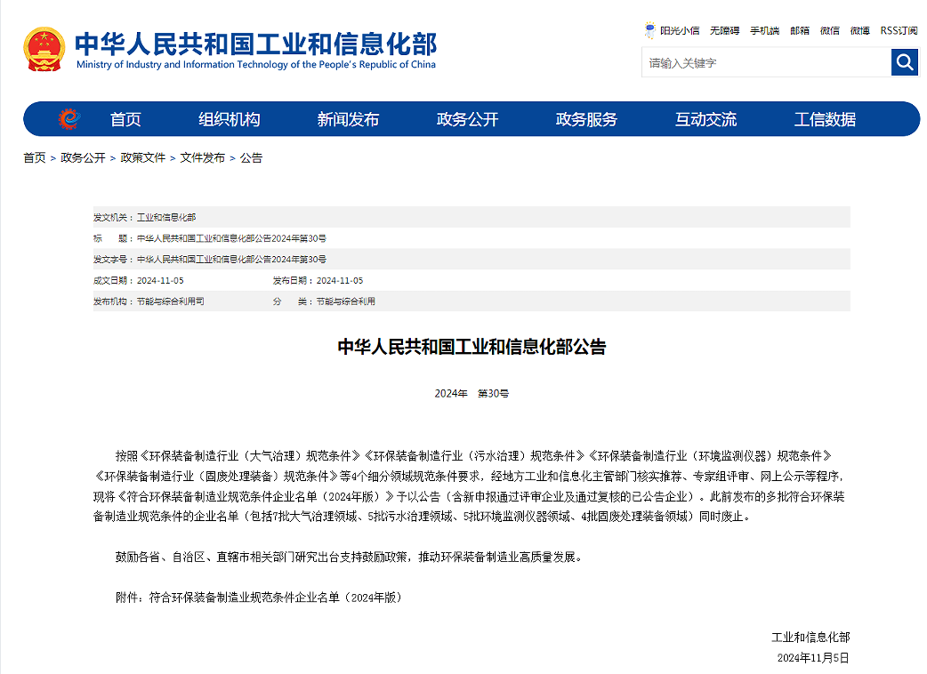Viewport: 927px width, 674px height.
Task: Click the magnifier search button
Action: (904, 62)
